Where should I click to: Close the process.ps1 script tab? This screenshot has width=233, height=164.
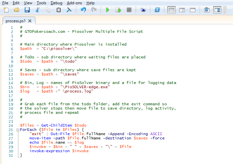pyautogui.click(x=30, y=21)
